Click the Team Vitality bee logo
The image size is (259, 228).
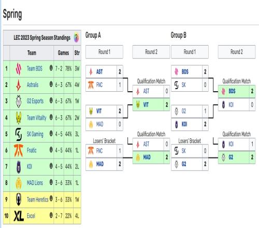19,118
